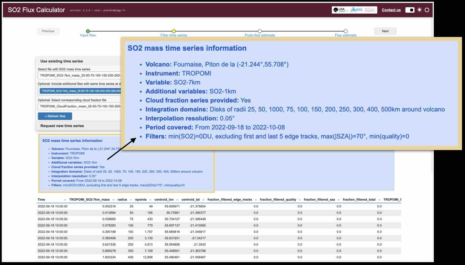Go to the Next step
Screen dimensions: 465x265
point(385,31)
